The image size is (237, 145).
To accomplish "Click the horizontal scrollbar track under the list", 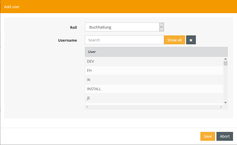I will (x=154, y=107).
